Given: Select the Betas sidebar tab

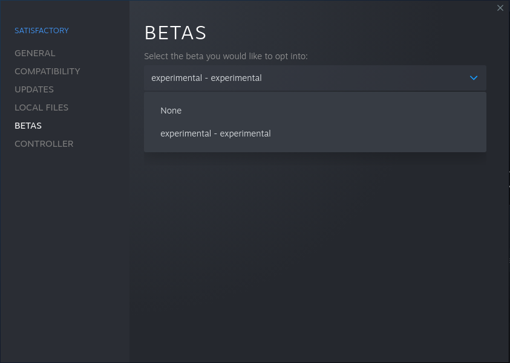Looking at the screenshot, I should click(28, 126).
